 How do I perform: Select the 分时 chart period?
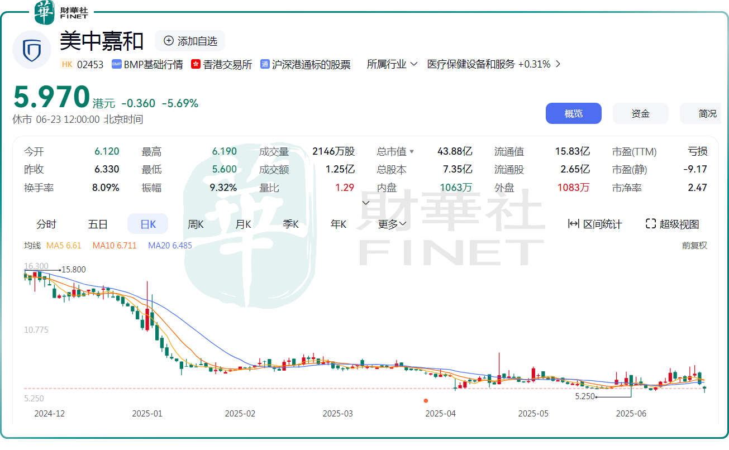(46, 224)
